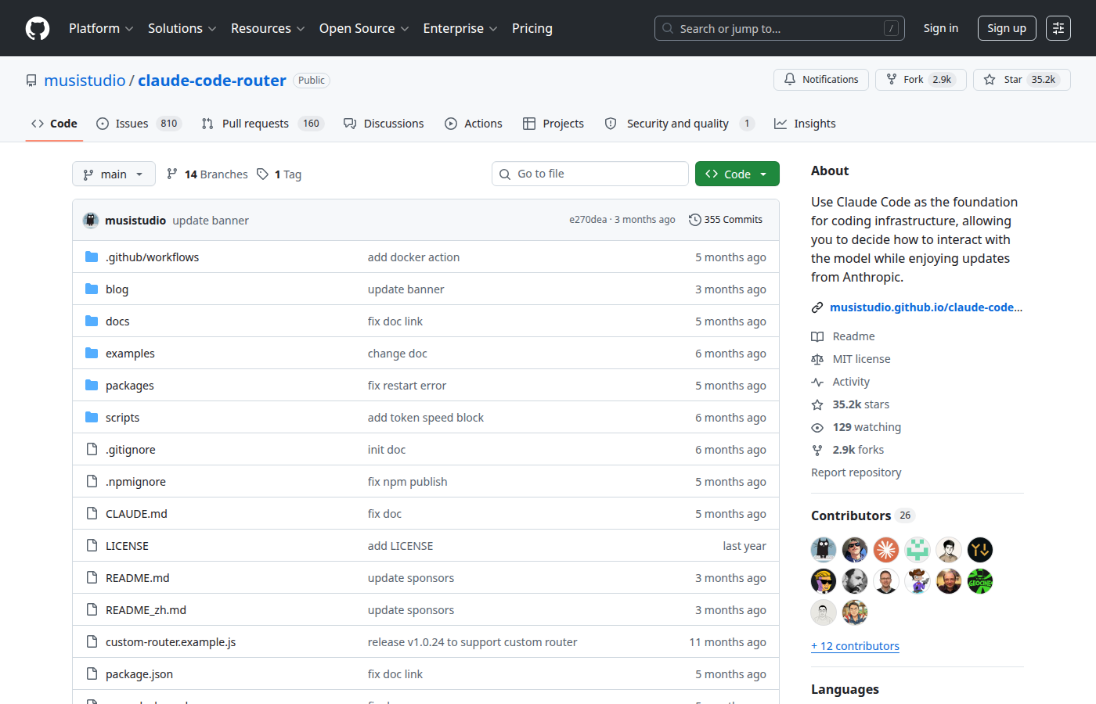
Task: Open the 'release v1.0.24 to support custom router' commit
Action: (472, 642)
